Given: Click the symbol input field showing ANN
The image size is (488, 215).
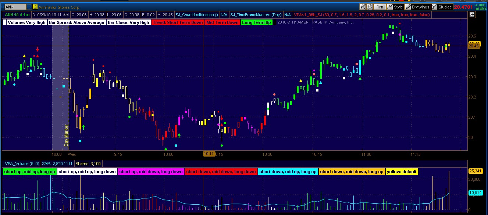Looking at the screenshot, I should click(x=15, y=7).
